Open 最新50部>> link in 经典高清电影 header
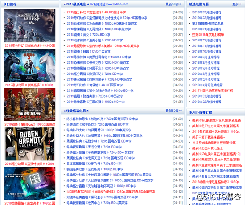The width and height of the screenshot is (245, 205). (174, 111)
